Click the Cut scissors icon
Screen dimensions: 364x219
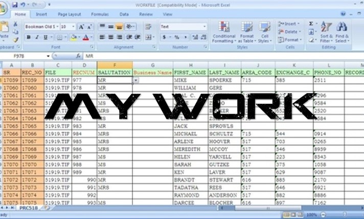15,24
